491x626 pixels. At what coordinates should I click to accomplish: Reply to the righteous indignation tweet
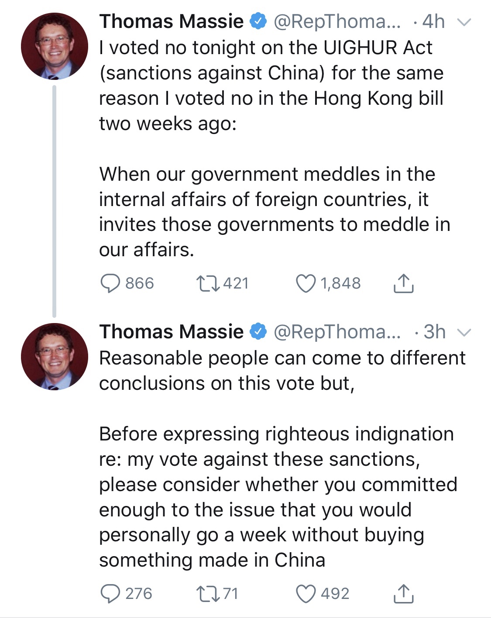click(110, 594)
